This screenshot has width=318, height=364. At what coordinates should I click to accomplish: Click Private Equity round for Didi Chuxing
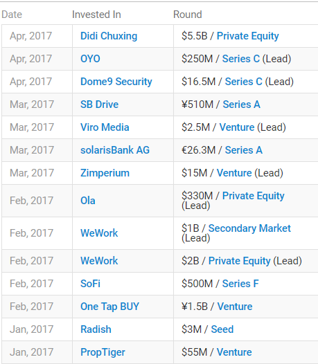pyautogui.click(x=248, y=36)
